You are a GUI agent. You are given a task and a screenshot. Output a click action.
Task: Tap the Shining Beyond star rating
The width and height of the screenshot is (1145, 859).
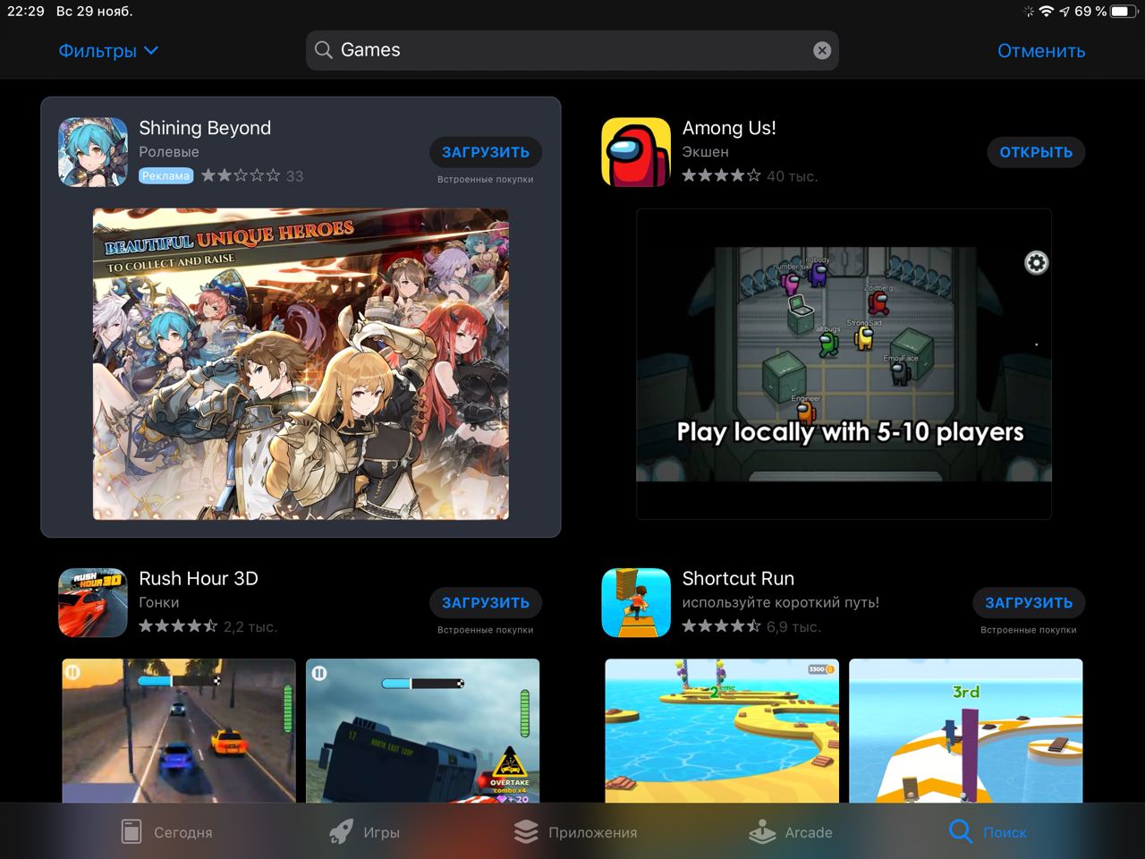pyautogui.click(x=241, y=175)
